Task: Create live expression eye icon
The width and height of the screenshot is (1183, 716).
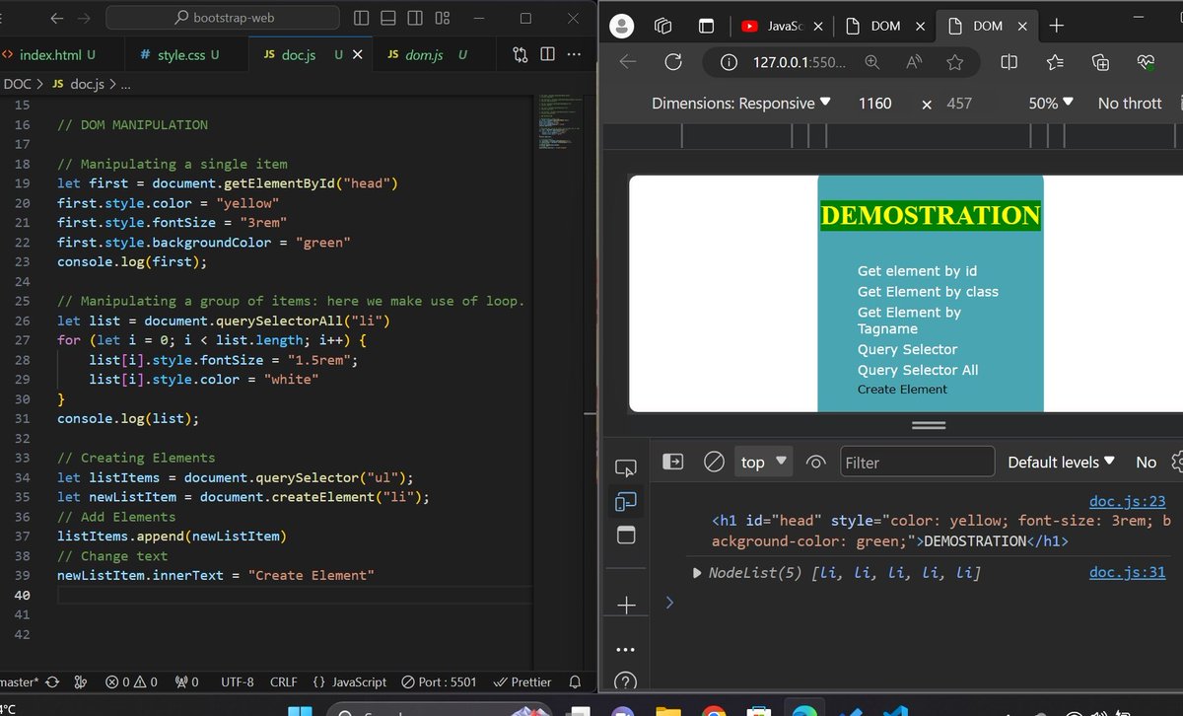Action: [815, 462]
